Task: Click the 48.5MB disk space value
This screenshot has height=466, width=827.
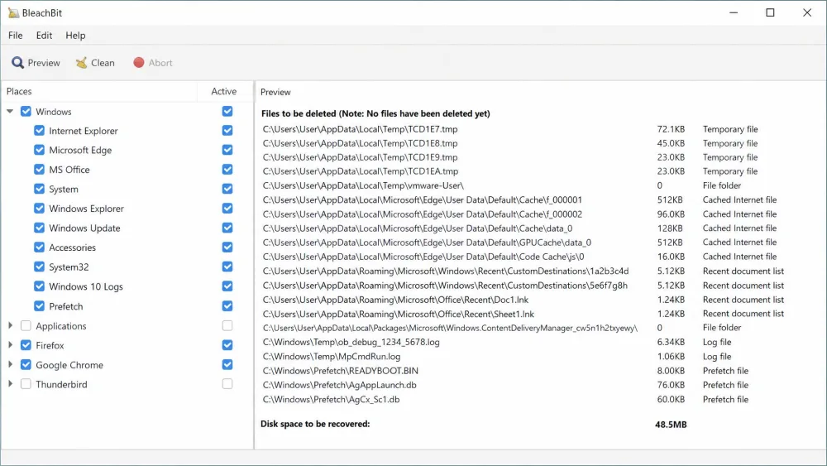Action: (x=671, y=425)
